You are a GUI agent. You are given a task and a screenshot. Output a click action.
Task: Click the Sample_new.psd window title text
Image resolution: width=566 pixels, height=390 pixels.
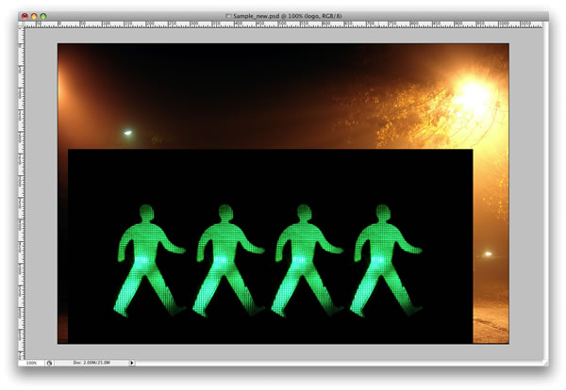(288, 16)
